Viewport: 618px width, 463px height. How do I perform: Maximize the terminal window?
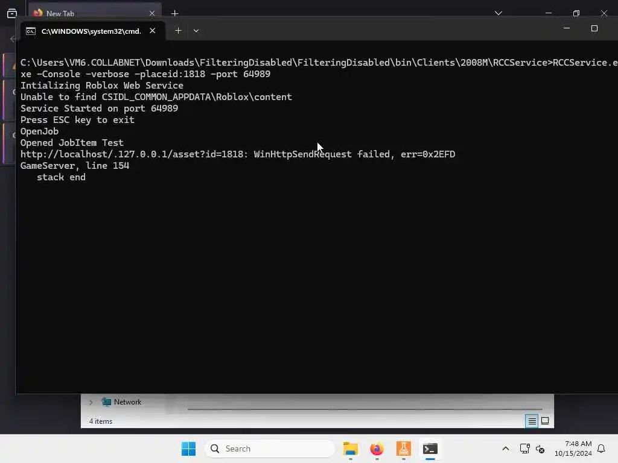[594, 28]
